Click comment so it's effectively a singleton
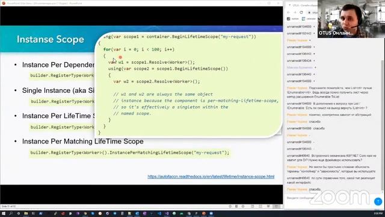 point(171,107)
